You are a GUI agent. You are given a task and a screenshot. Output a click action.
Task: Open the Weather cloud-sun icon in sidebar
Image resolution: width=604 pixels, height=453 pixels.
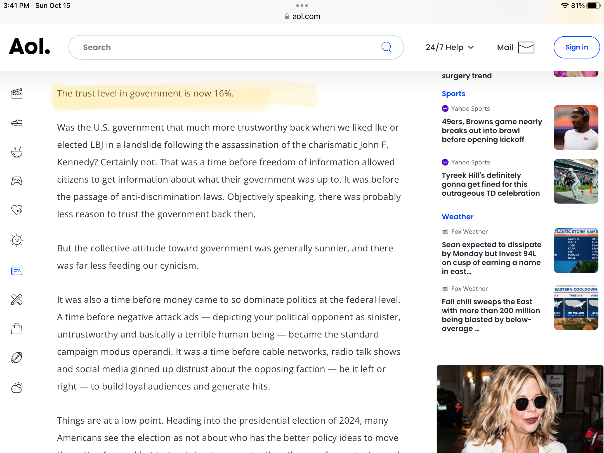pyautogui.click(x=17, y=388)
